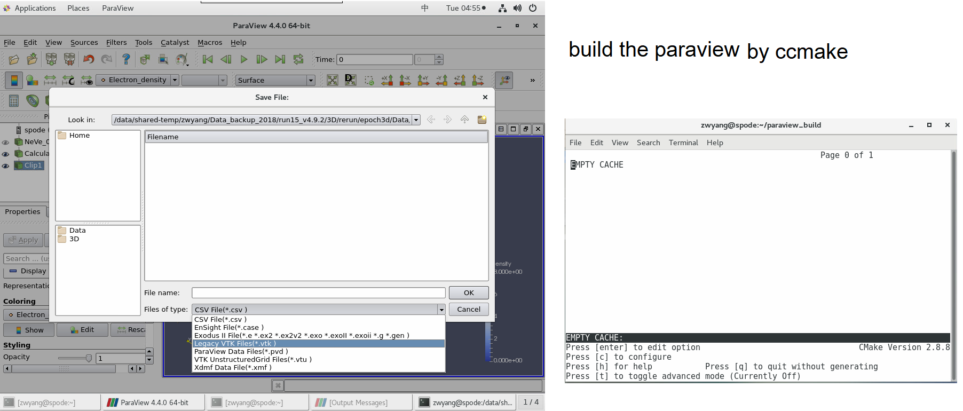Open the Sources menu in ParaView
Image resolution: width=963 pixels, height=411 pixels.
[84, 42]
